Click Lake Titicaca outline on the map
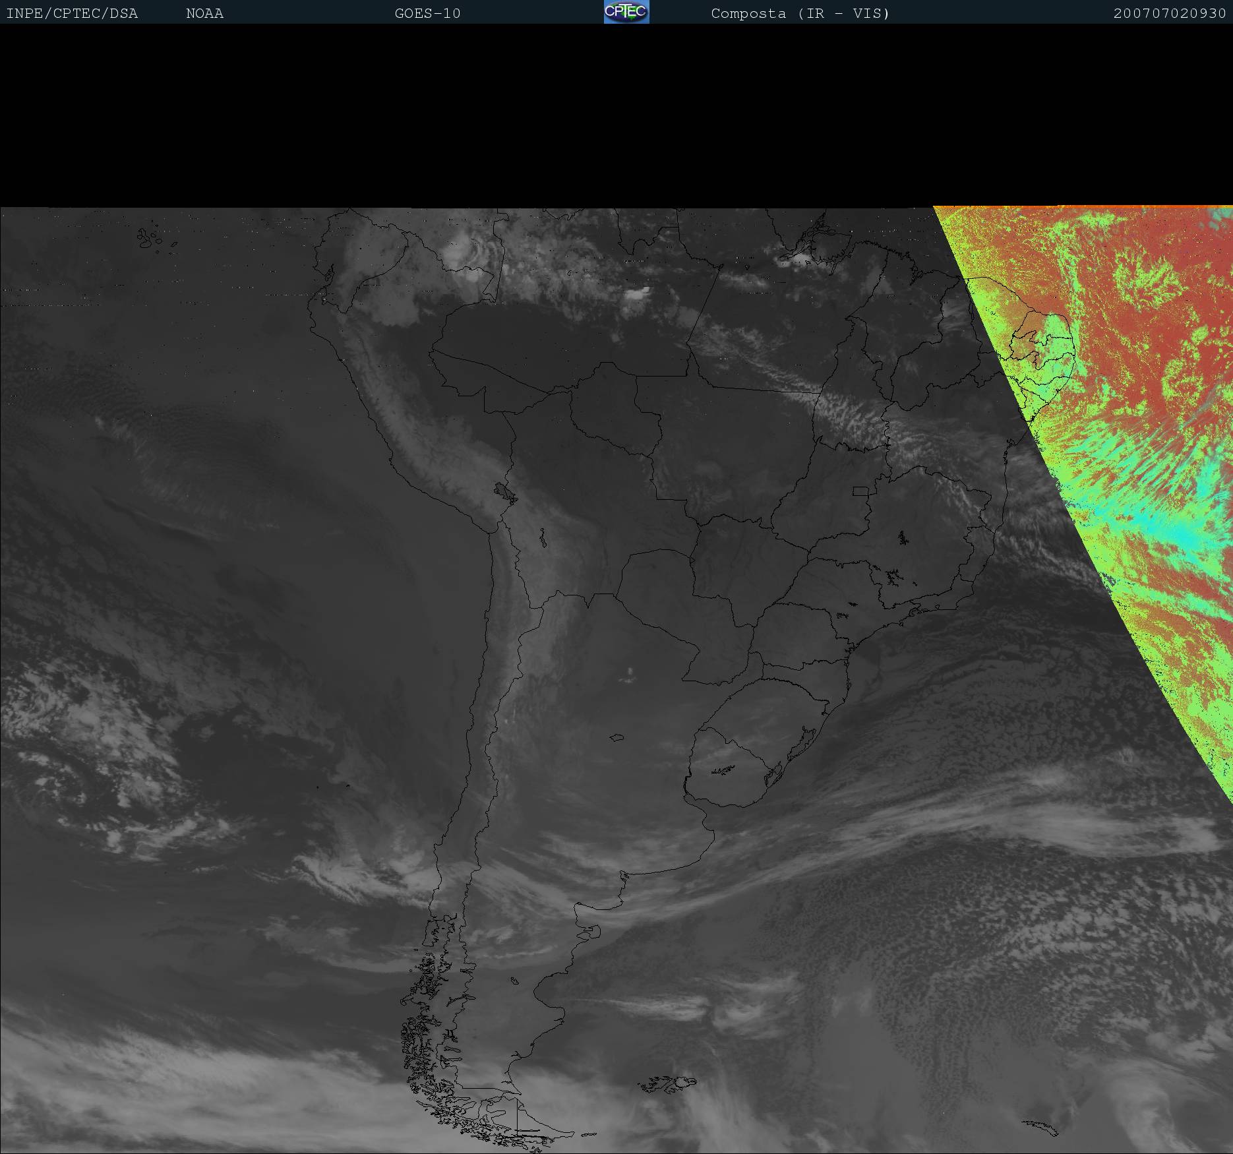This screenshot has height=1154, width=1233. (x=506, y=492)
